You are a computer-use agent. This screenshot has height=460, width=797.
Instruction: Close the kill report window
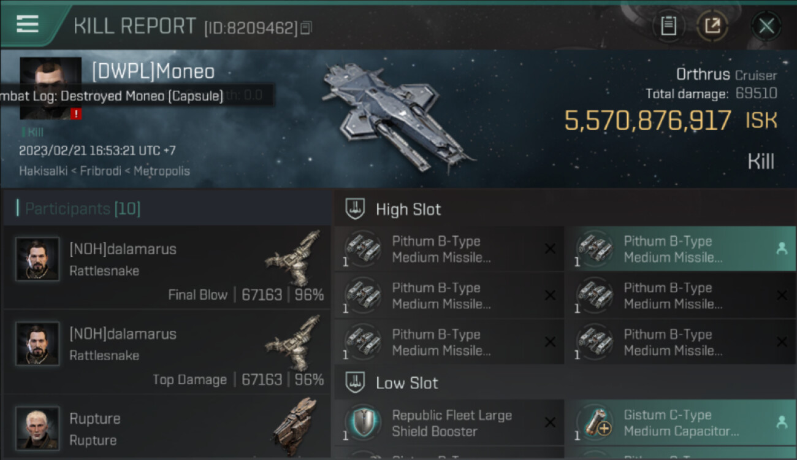point(766,26)
